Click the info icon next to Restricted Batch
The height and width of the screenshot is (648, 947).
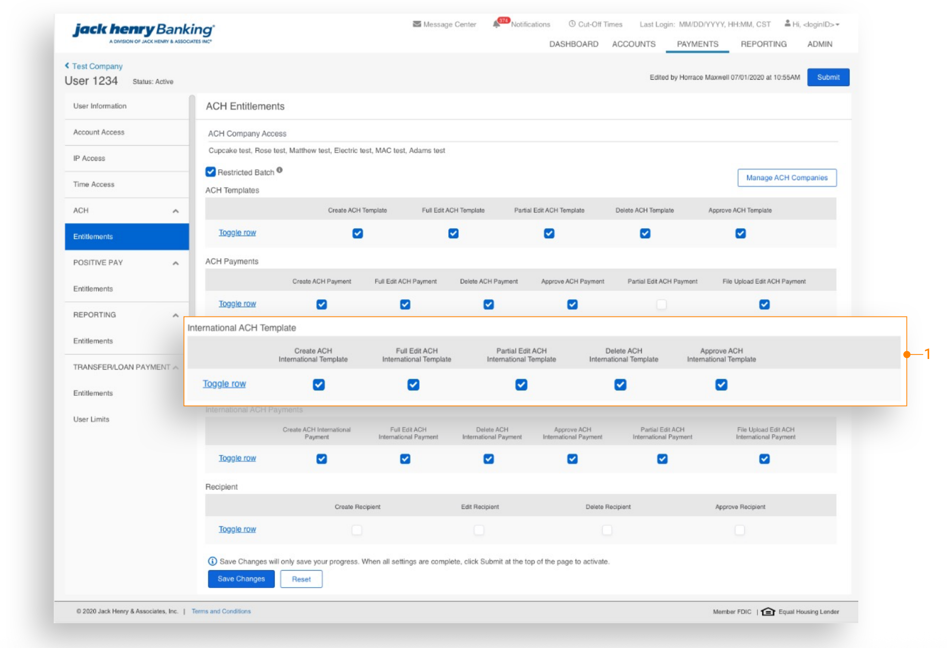point(279,170)
